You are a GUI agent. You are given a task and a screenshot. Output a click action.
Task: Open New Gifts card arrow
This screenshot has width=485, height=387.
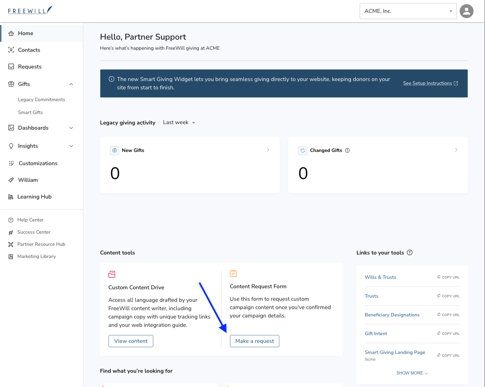click(268, 150)
